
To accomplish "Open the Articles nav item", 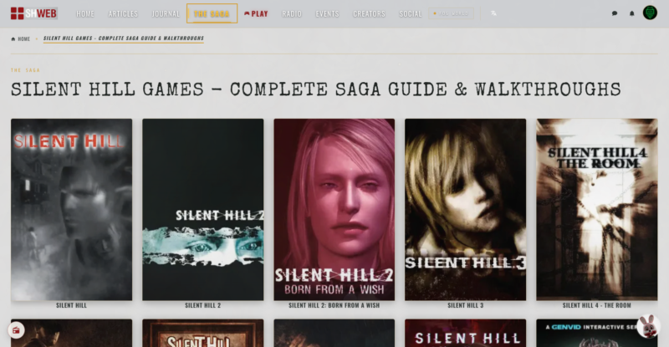I will tap(123, 13).
